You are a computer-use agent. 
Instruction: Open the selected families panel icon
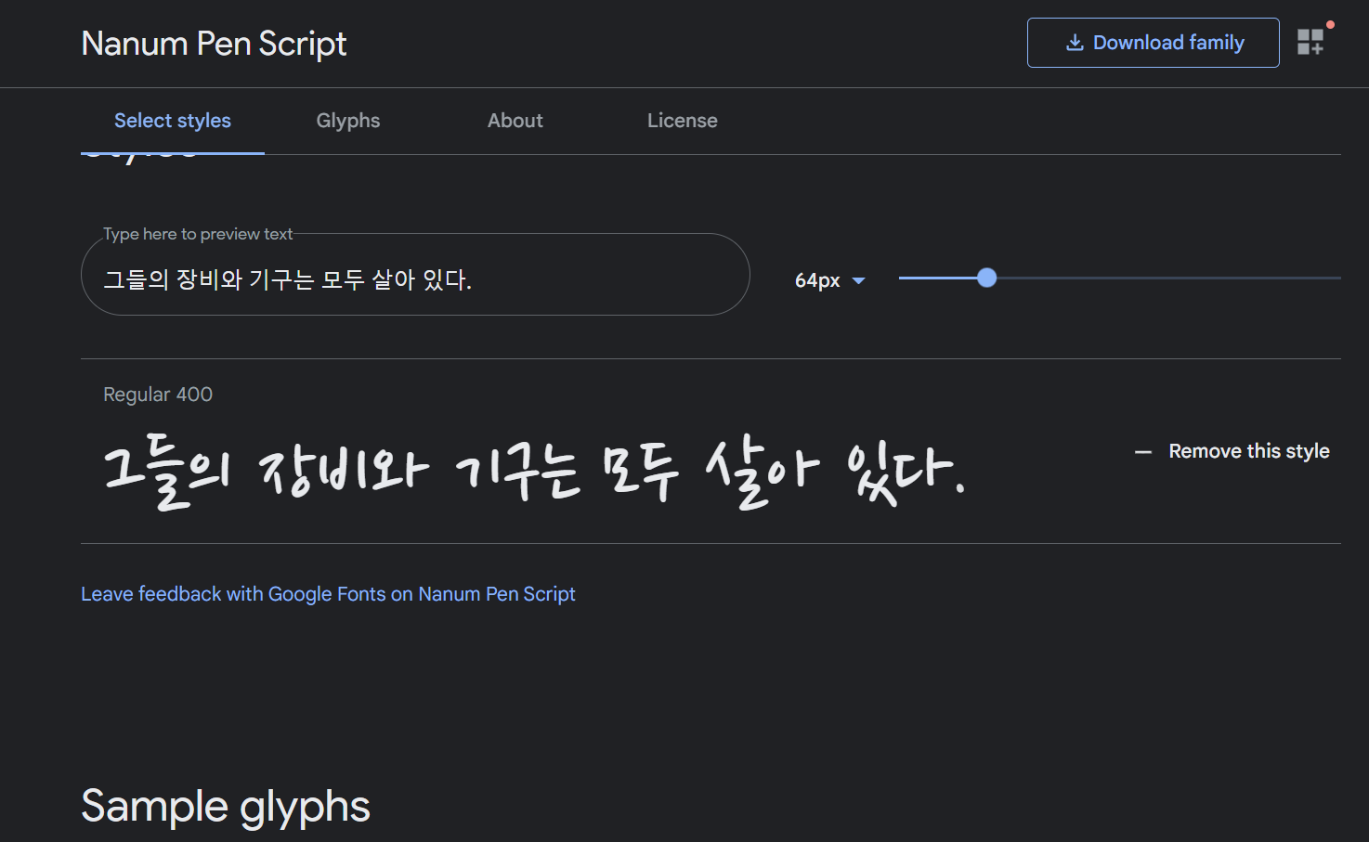point(1310,42)
